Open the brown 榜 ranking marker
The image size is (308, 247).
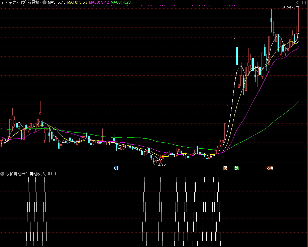point(271,168)
